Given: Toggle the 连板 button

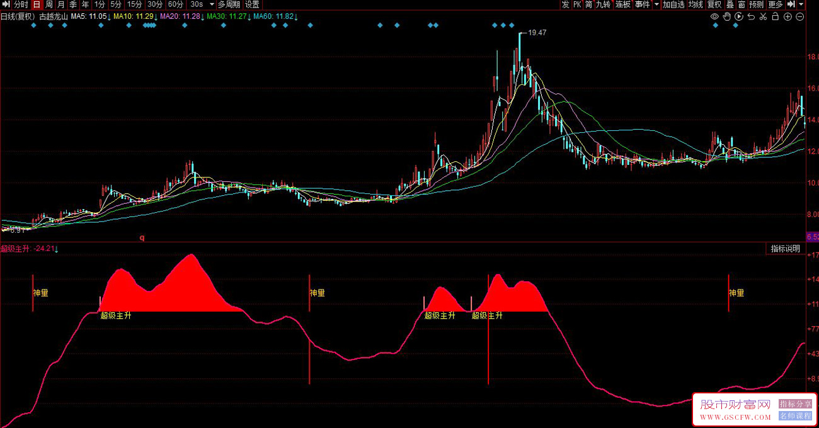Looking at the screenshot, I should (x=623, y=4).
